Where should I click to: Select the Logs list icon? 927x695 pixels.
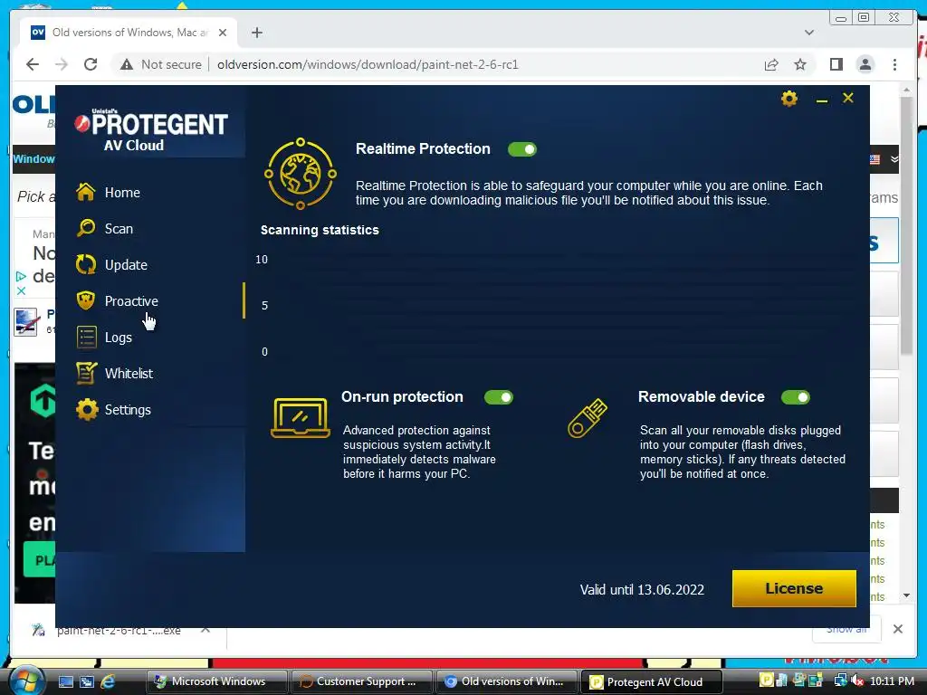pos(86,337)
